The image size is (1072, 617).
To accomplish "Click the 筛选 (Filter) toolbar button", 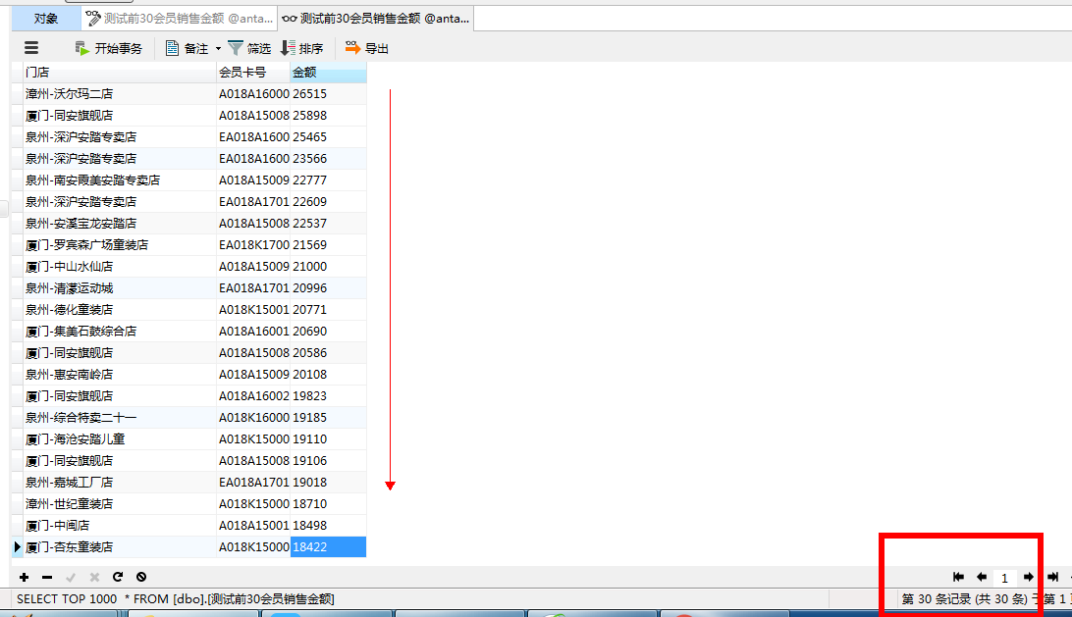I will [x=249, y=48].
